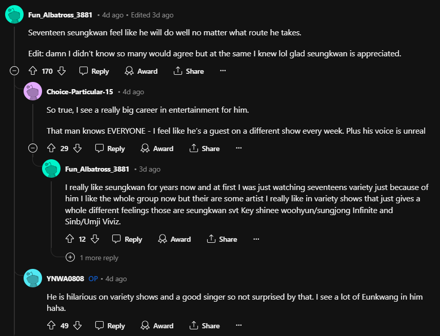This screenshot has width=440, height=336.
Task: Upvote YNWA0808's comment with 49 points
Action: 51,326
